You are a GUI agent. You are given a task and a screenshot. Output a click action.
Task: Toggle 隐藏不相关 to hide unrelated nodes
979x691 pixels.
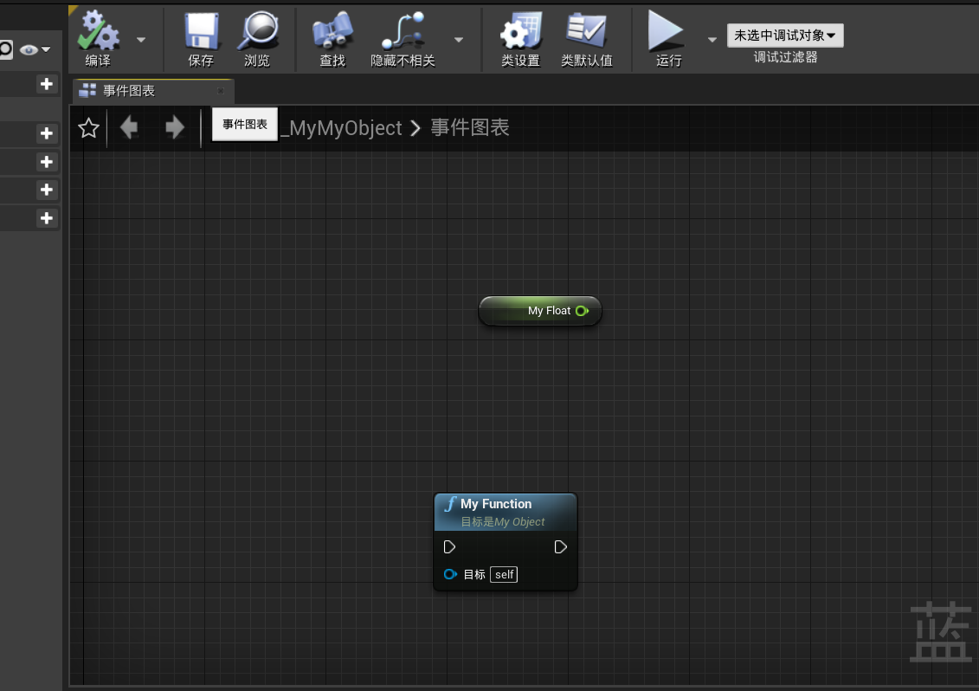click(x=403, y=39)
